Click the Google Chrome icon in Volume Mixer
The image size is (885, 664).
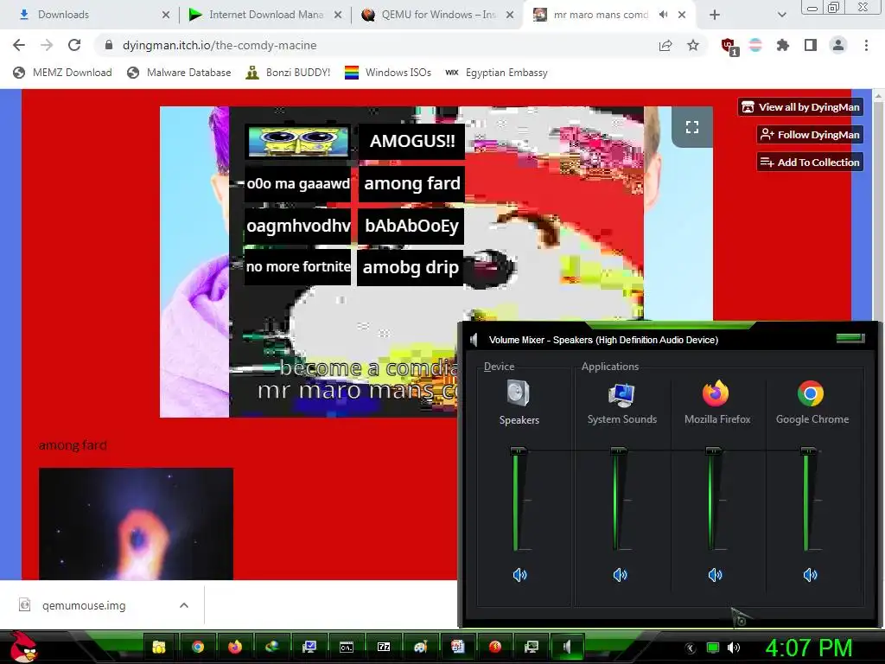coord(811,393)
